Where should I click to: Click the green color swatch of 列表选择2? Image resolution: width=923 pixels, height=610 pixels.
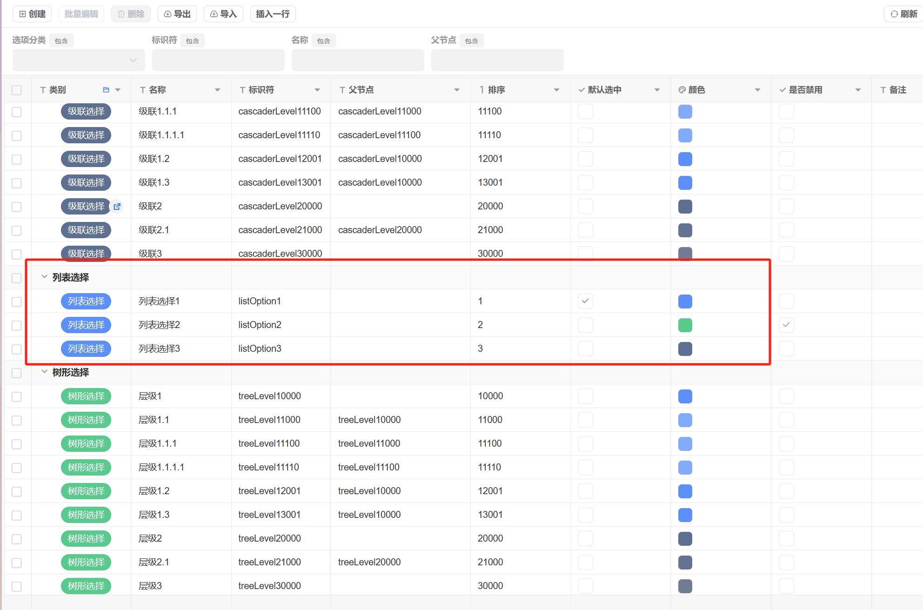coord(685,325)
